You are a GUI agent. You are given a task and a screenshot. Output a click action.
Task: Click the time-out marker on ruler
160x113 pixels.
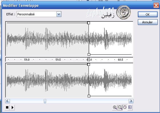89,59
